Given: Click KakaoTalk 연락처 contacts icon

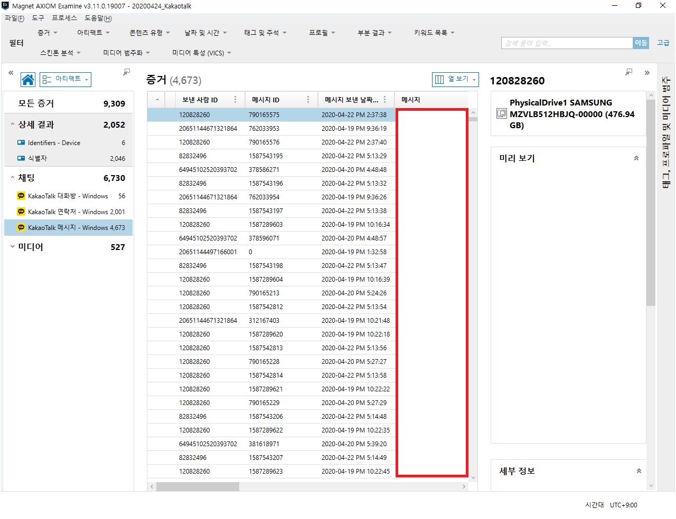Looking at the screenshot, I should (21, 212).
